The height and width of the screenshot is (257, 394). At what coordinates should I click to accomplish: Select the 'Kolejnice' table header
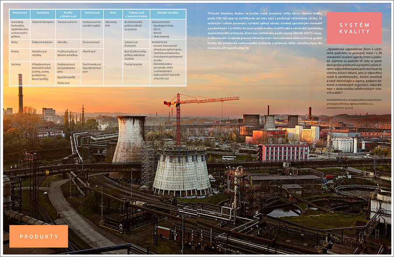point(43,14)
